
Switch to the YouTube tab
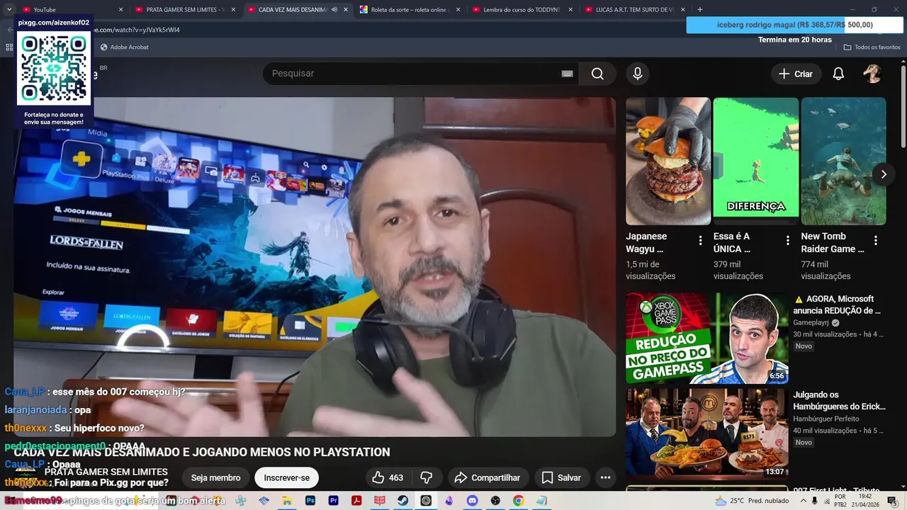click(x=71, y=9)
